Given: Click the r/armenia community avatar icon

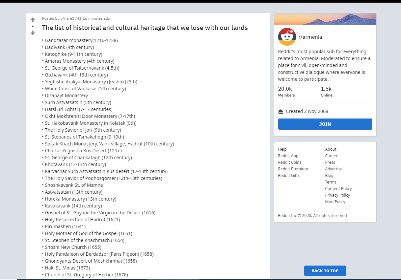Looking at the screenshot, I should [x=287, y=37].
